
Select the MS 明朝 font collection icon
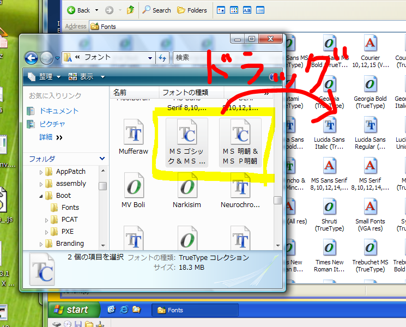pos(240,142)
